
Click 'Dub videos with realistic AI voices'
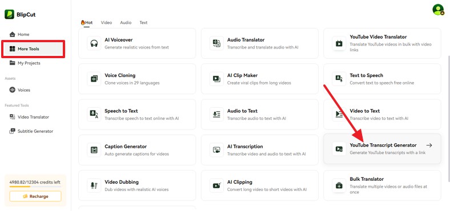click(x=136, y=189)
